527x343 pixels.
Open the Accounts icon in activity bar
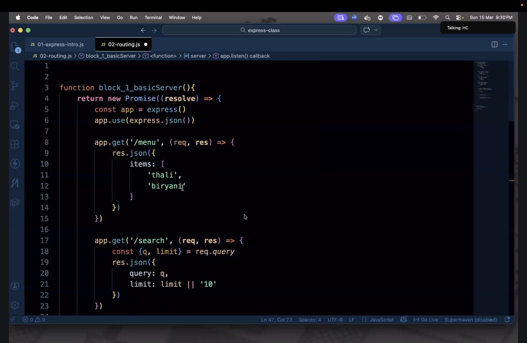tap(15, 286)
